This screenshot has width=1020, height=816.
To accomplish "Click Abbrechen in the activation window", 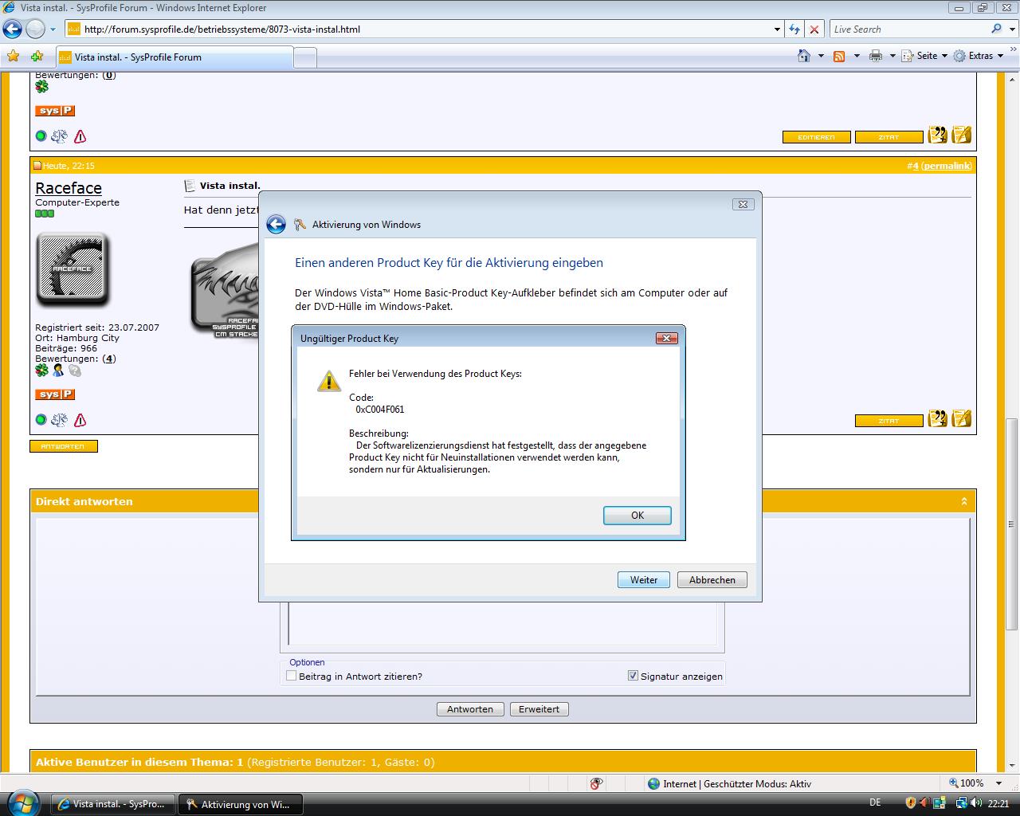I will tap(712, 580).
